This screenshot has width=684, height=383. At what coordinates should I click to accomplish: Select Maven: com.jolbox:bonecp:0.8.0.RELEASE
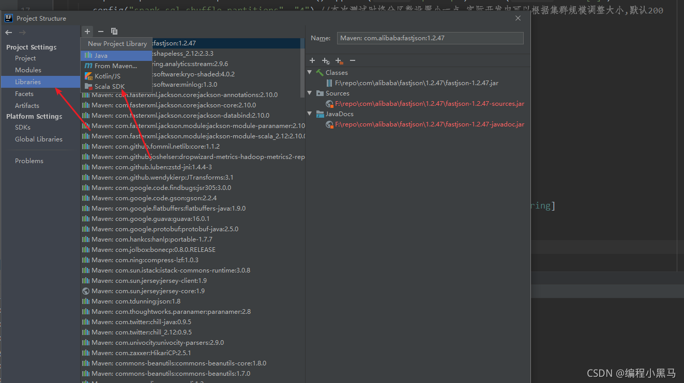154,249
